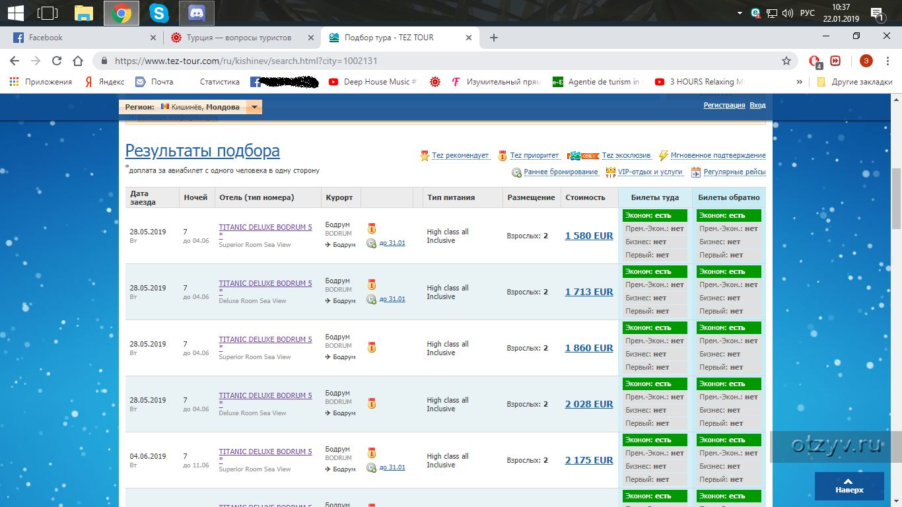Image resolution: width=902 pixels, height=507 pixels.
Task: Open TITANIC DELUXE BODRUM 5 in 1 580 EUR row
Action: pyautogui.click(x=265, y=227)
